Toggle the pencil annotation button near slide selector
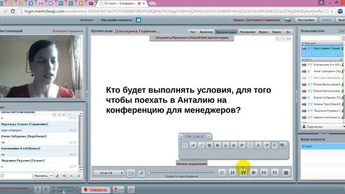This screenshot has width=345, height=194. tap(141, 174)
